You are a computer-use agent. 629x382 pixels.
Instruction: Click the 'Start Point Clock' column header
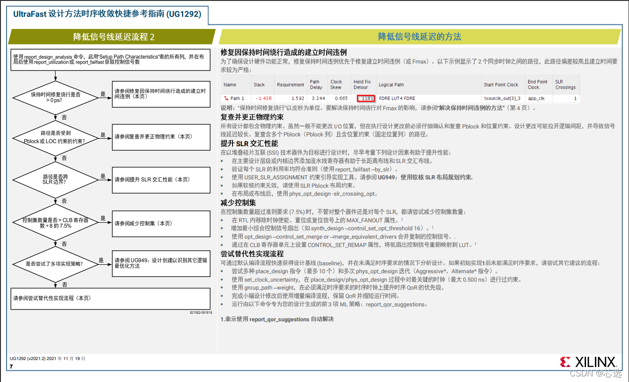pyautogui.click(x=501, y=85)
